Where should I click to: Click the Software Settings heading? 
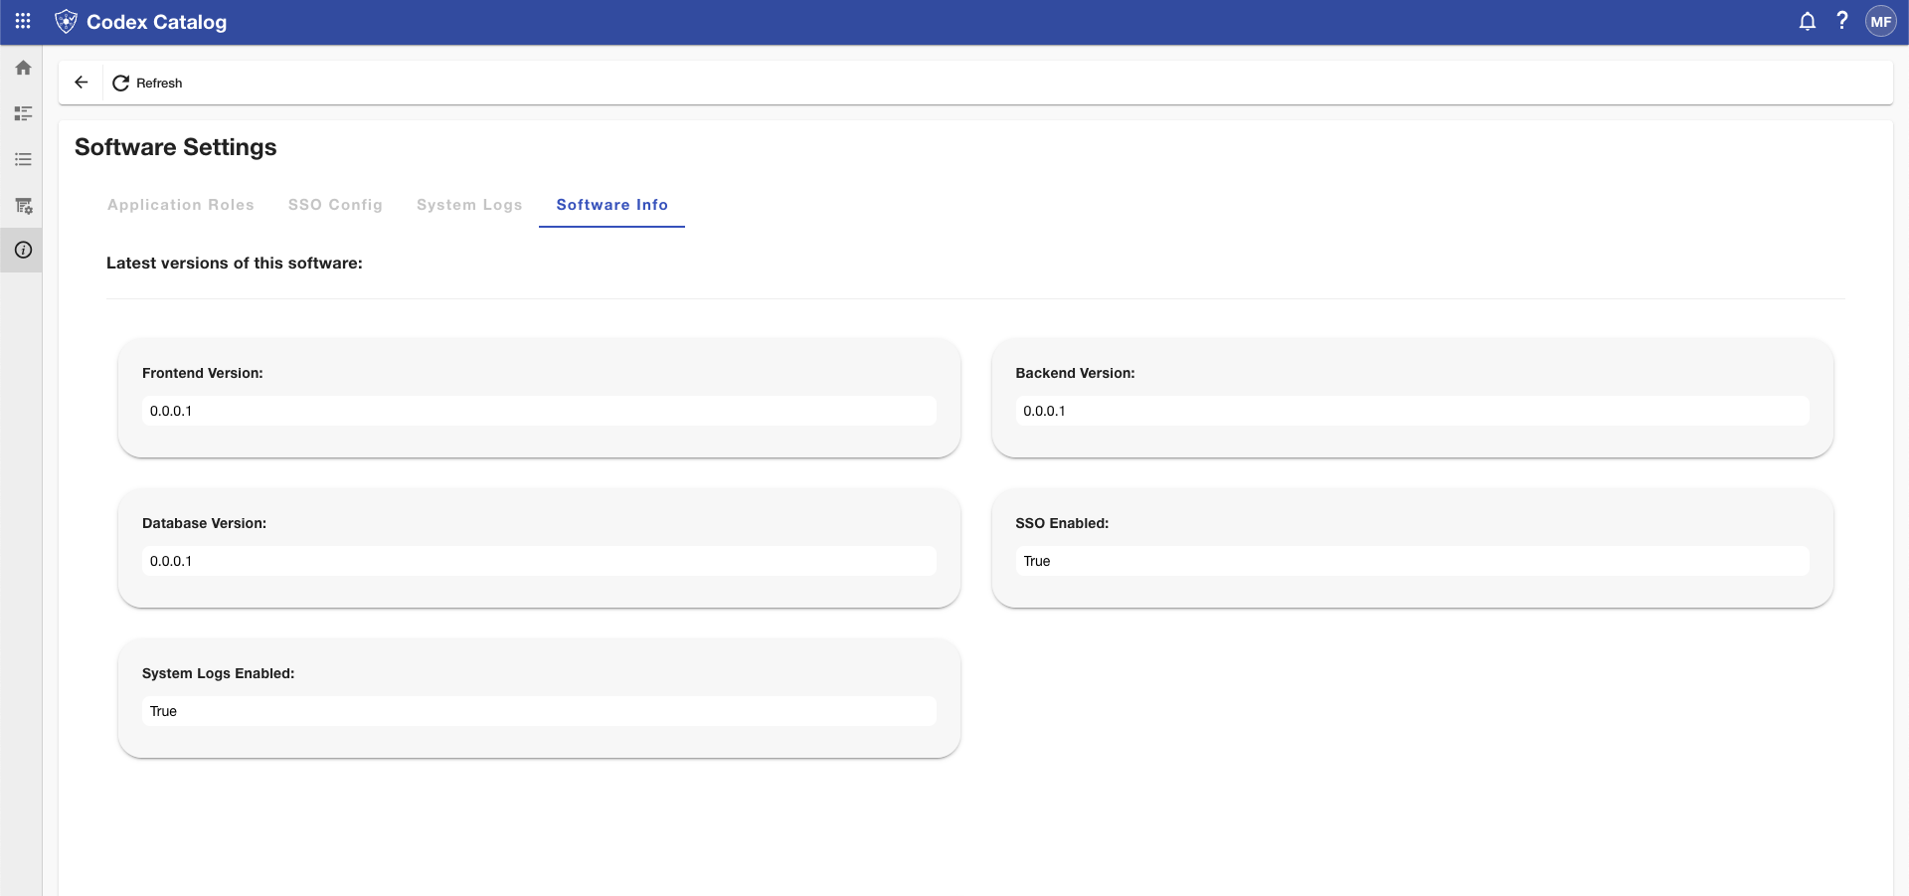pos(176,147)
